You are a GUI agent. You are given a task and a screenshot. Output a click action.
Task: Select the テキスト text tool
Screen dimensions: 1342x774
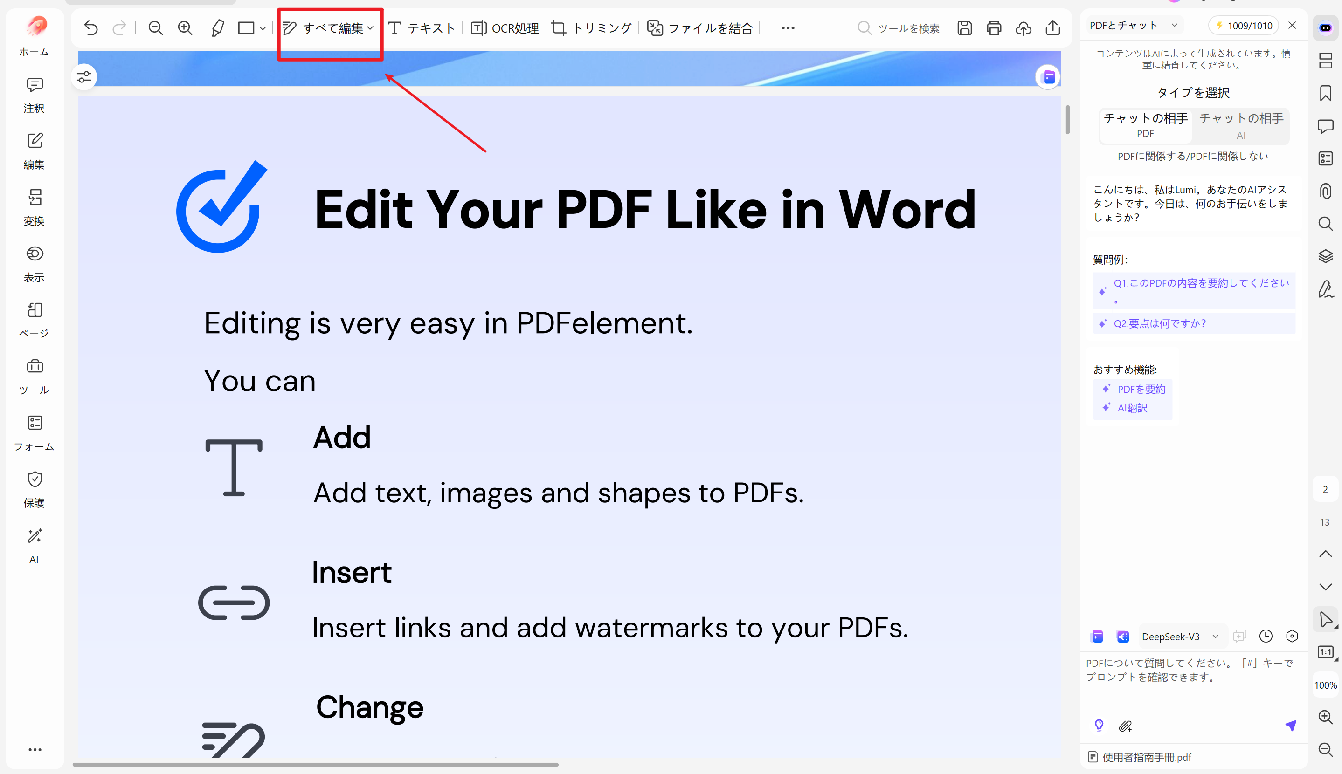pyautogui.click(x=421, y=28)
